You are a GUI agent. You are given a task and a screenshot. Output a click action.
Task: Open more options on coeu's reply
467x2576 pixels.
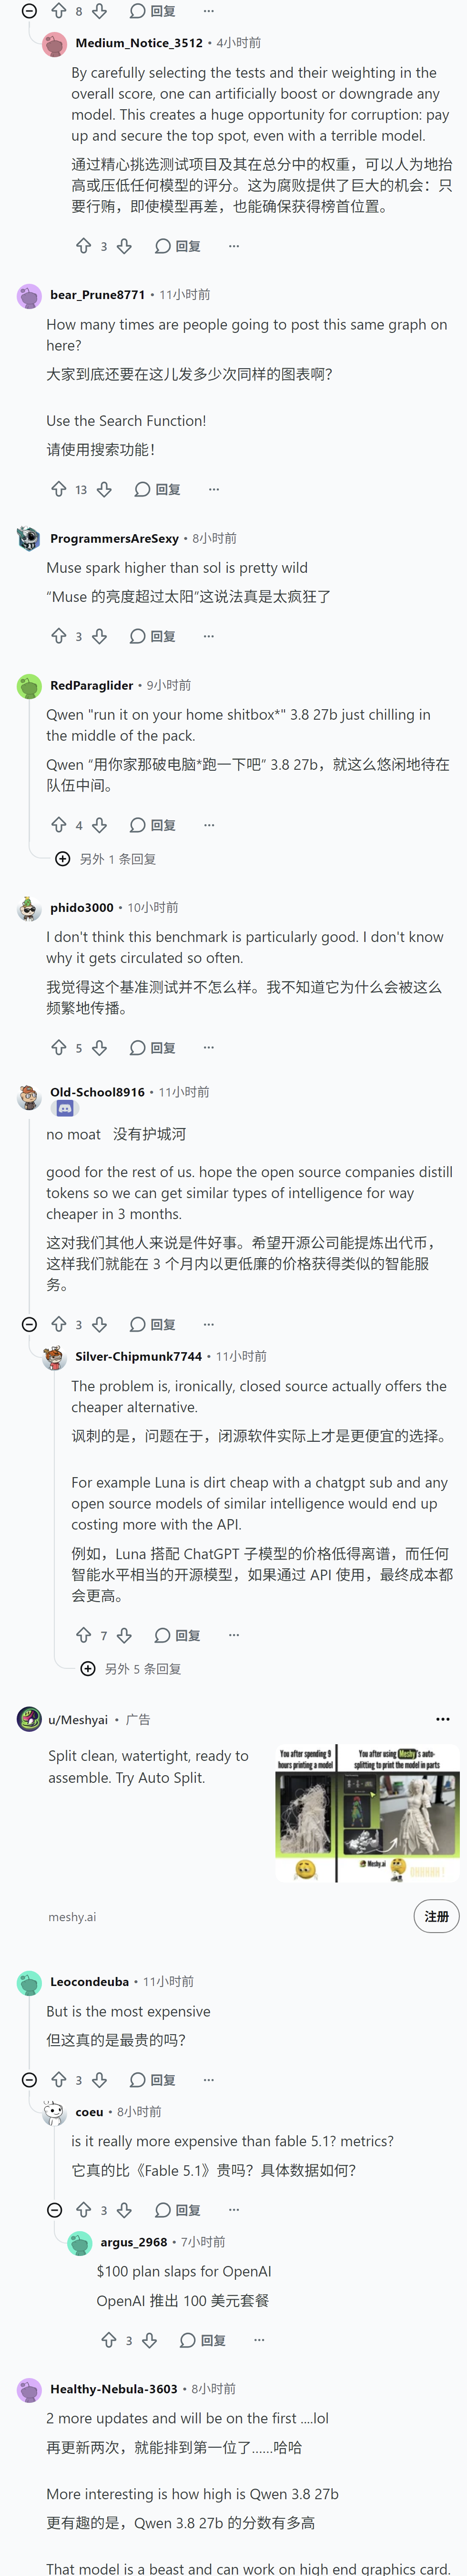pos(233,2210)
